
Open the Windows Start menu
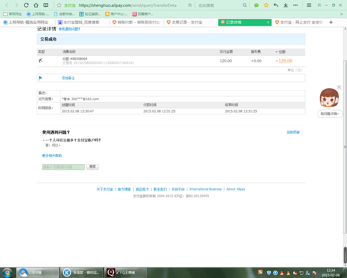coord(7,272)
